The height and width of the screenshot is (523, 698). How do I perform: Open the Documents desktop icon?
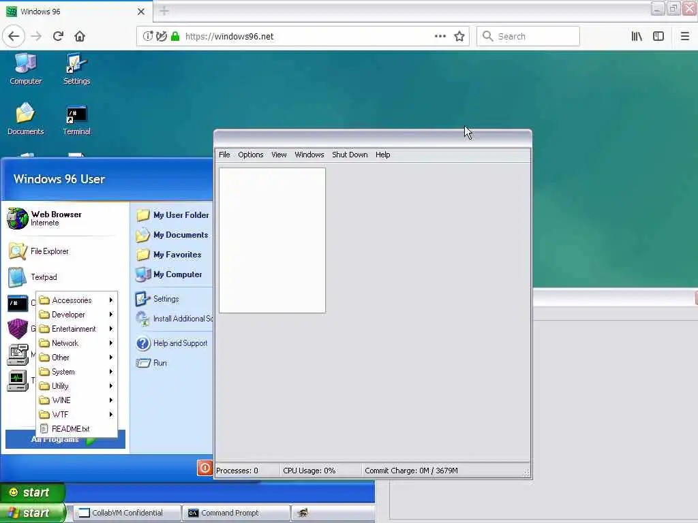(25, 118)
